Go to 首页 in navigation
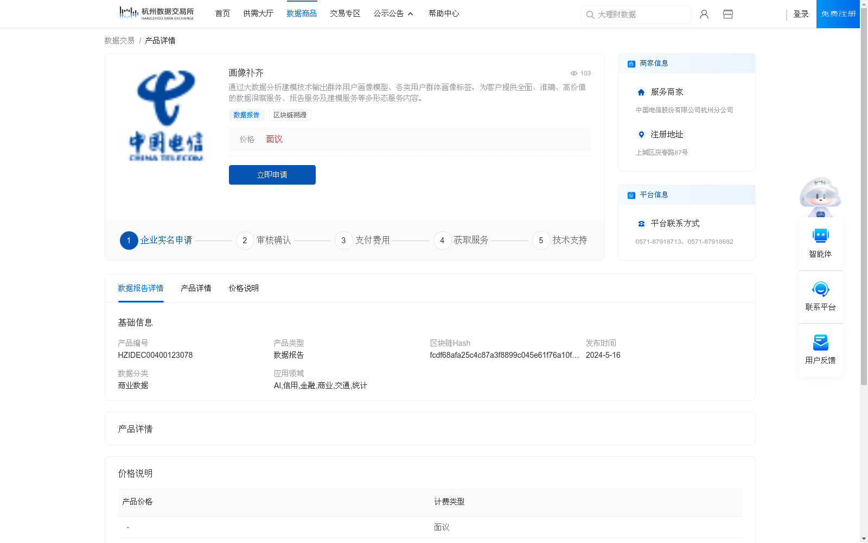Image resolution: width=868 pixels, height=543 pixels. (222, 14)
